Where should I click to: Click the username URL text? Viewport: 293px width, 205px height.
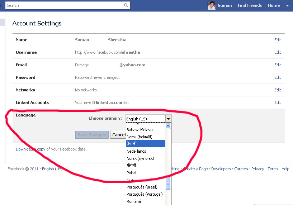[108, 52]
